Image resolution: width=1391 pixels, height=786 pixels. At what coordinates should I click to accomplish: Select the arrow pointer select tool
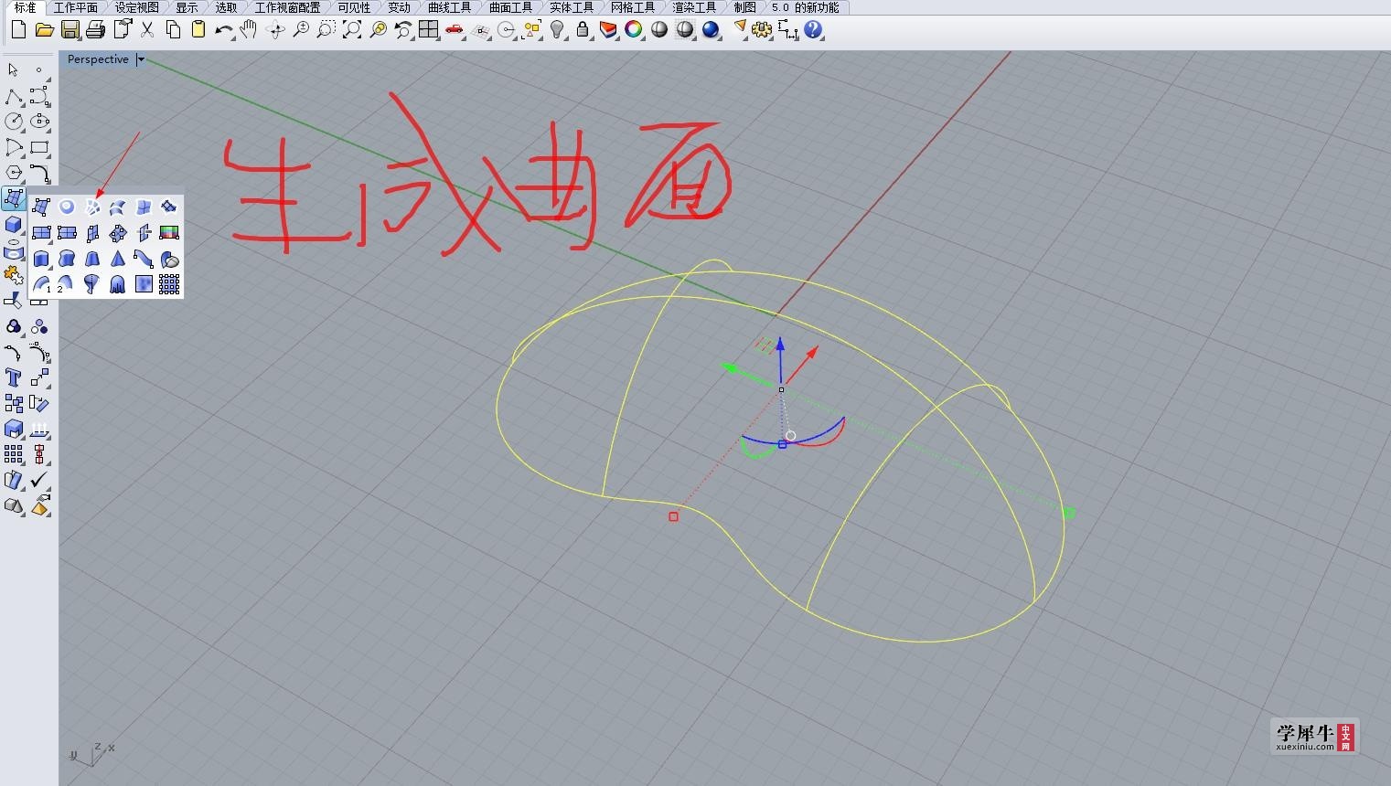(x=14, y=70)
